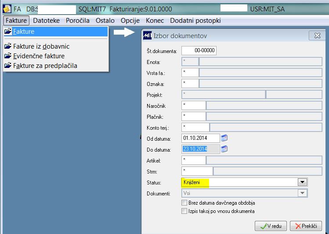This screenshot has width=329, height=234.
Task: Open calendar picker for Do datuma
Action: [224, 149]
